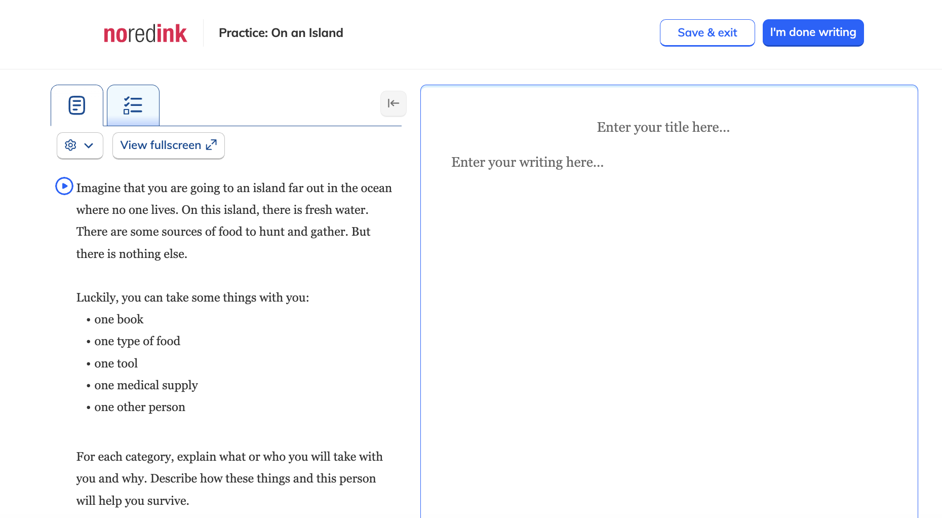Click the Practice: On an Island heading

[x=281, y=33]
